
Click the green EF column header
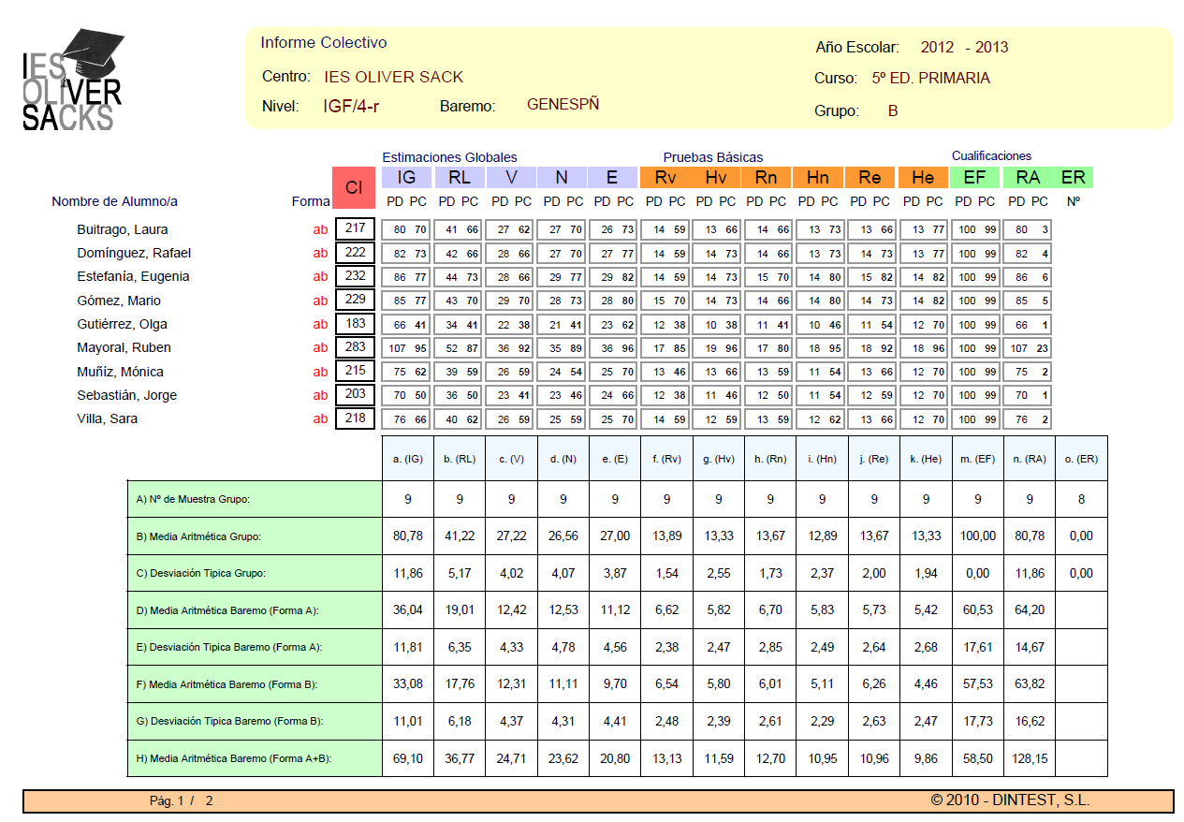click(x=974, y=178)
